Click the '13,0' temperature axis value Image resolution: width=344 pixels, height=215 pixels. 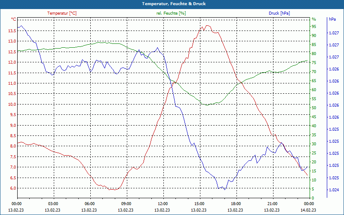(12, 41)
